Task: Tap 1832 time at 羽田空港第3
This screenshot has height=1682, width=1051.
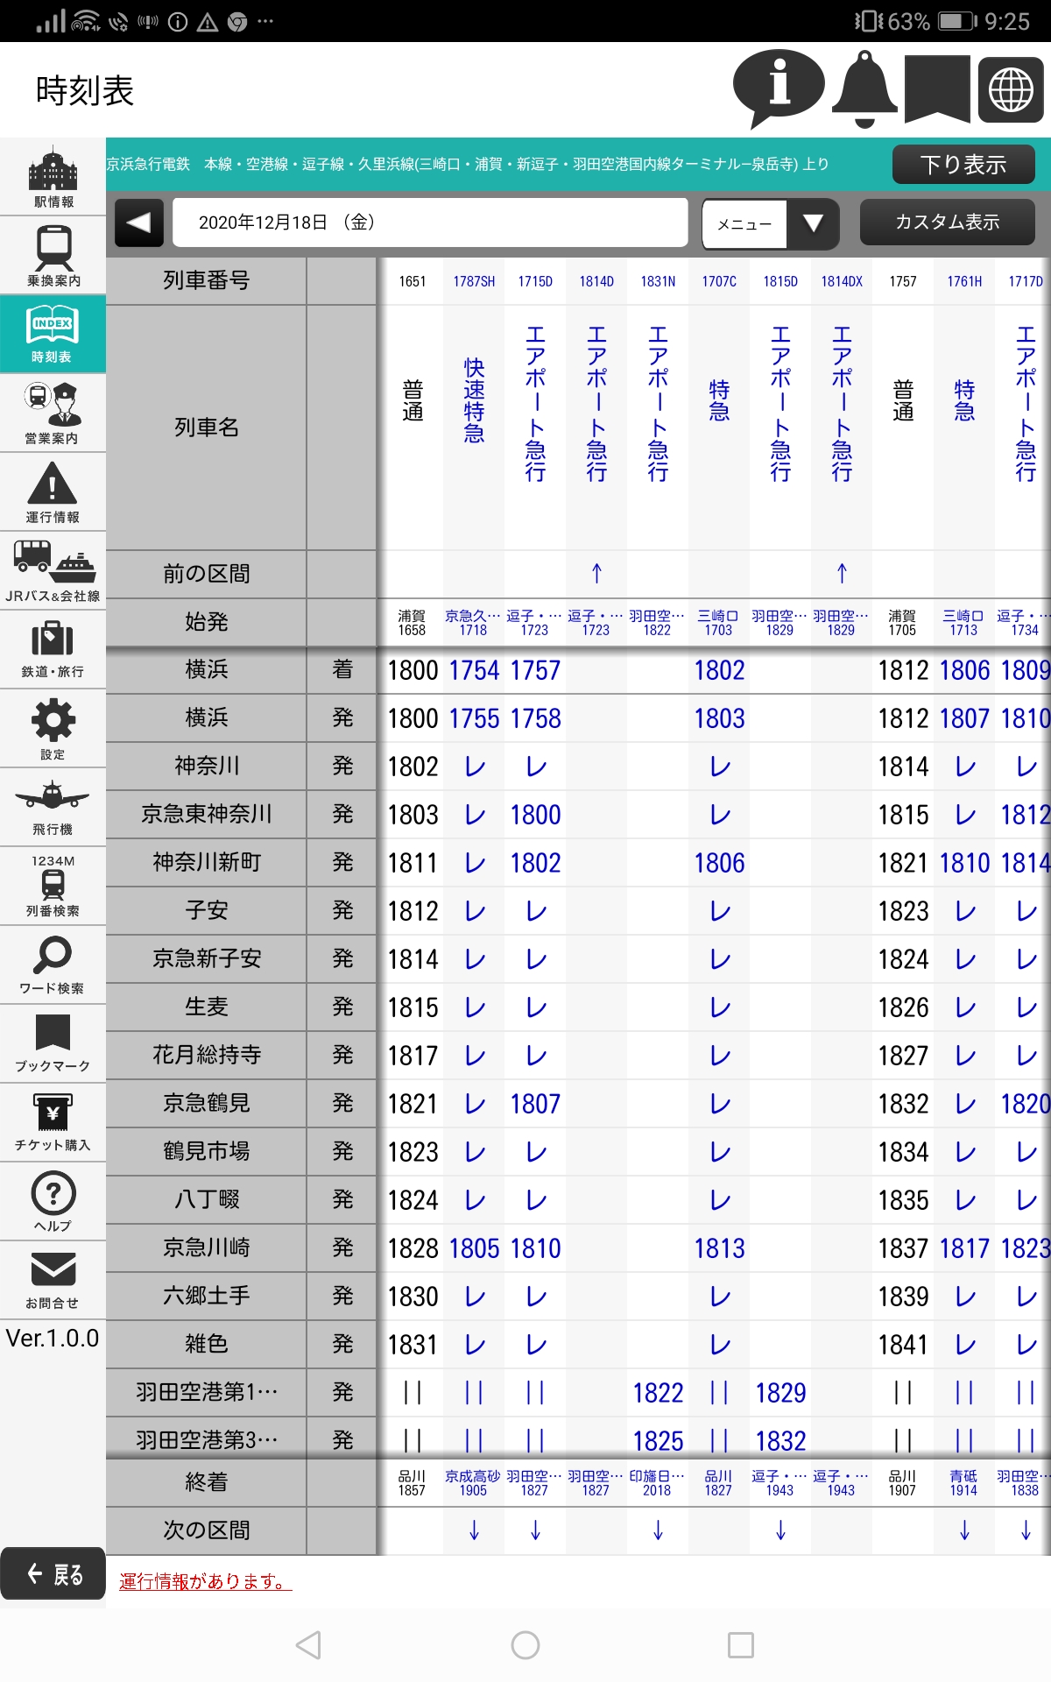Action: pyautogui.click(x=780, y=1441)
